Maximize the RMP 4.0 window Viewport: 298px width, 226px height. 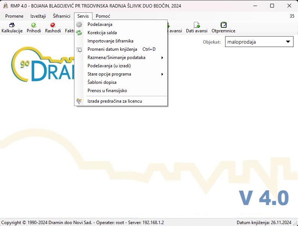point(272,6)
